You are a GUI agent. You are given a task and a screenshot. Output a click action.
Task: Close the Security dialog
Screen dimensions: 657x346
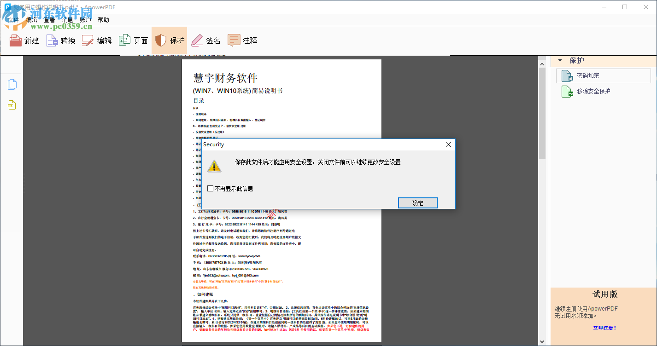[x=447, y=144]
